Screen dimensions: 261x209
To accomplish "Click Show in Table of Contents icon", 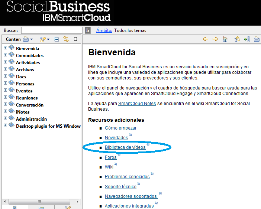I will click(x=237, y=39).
